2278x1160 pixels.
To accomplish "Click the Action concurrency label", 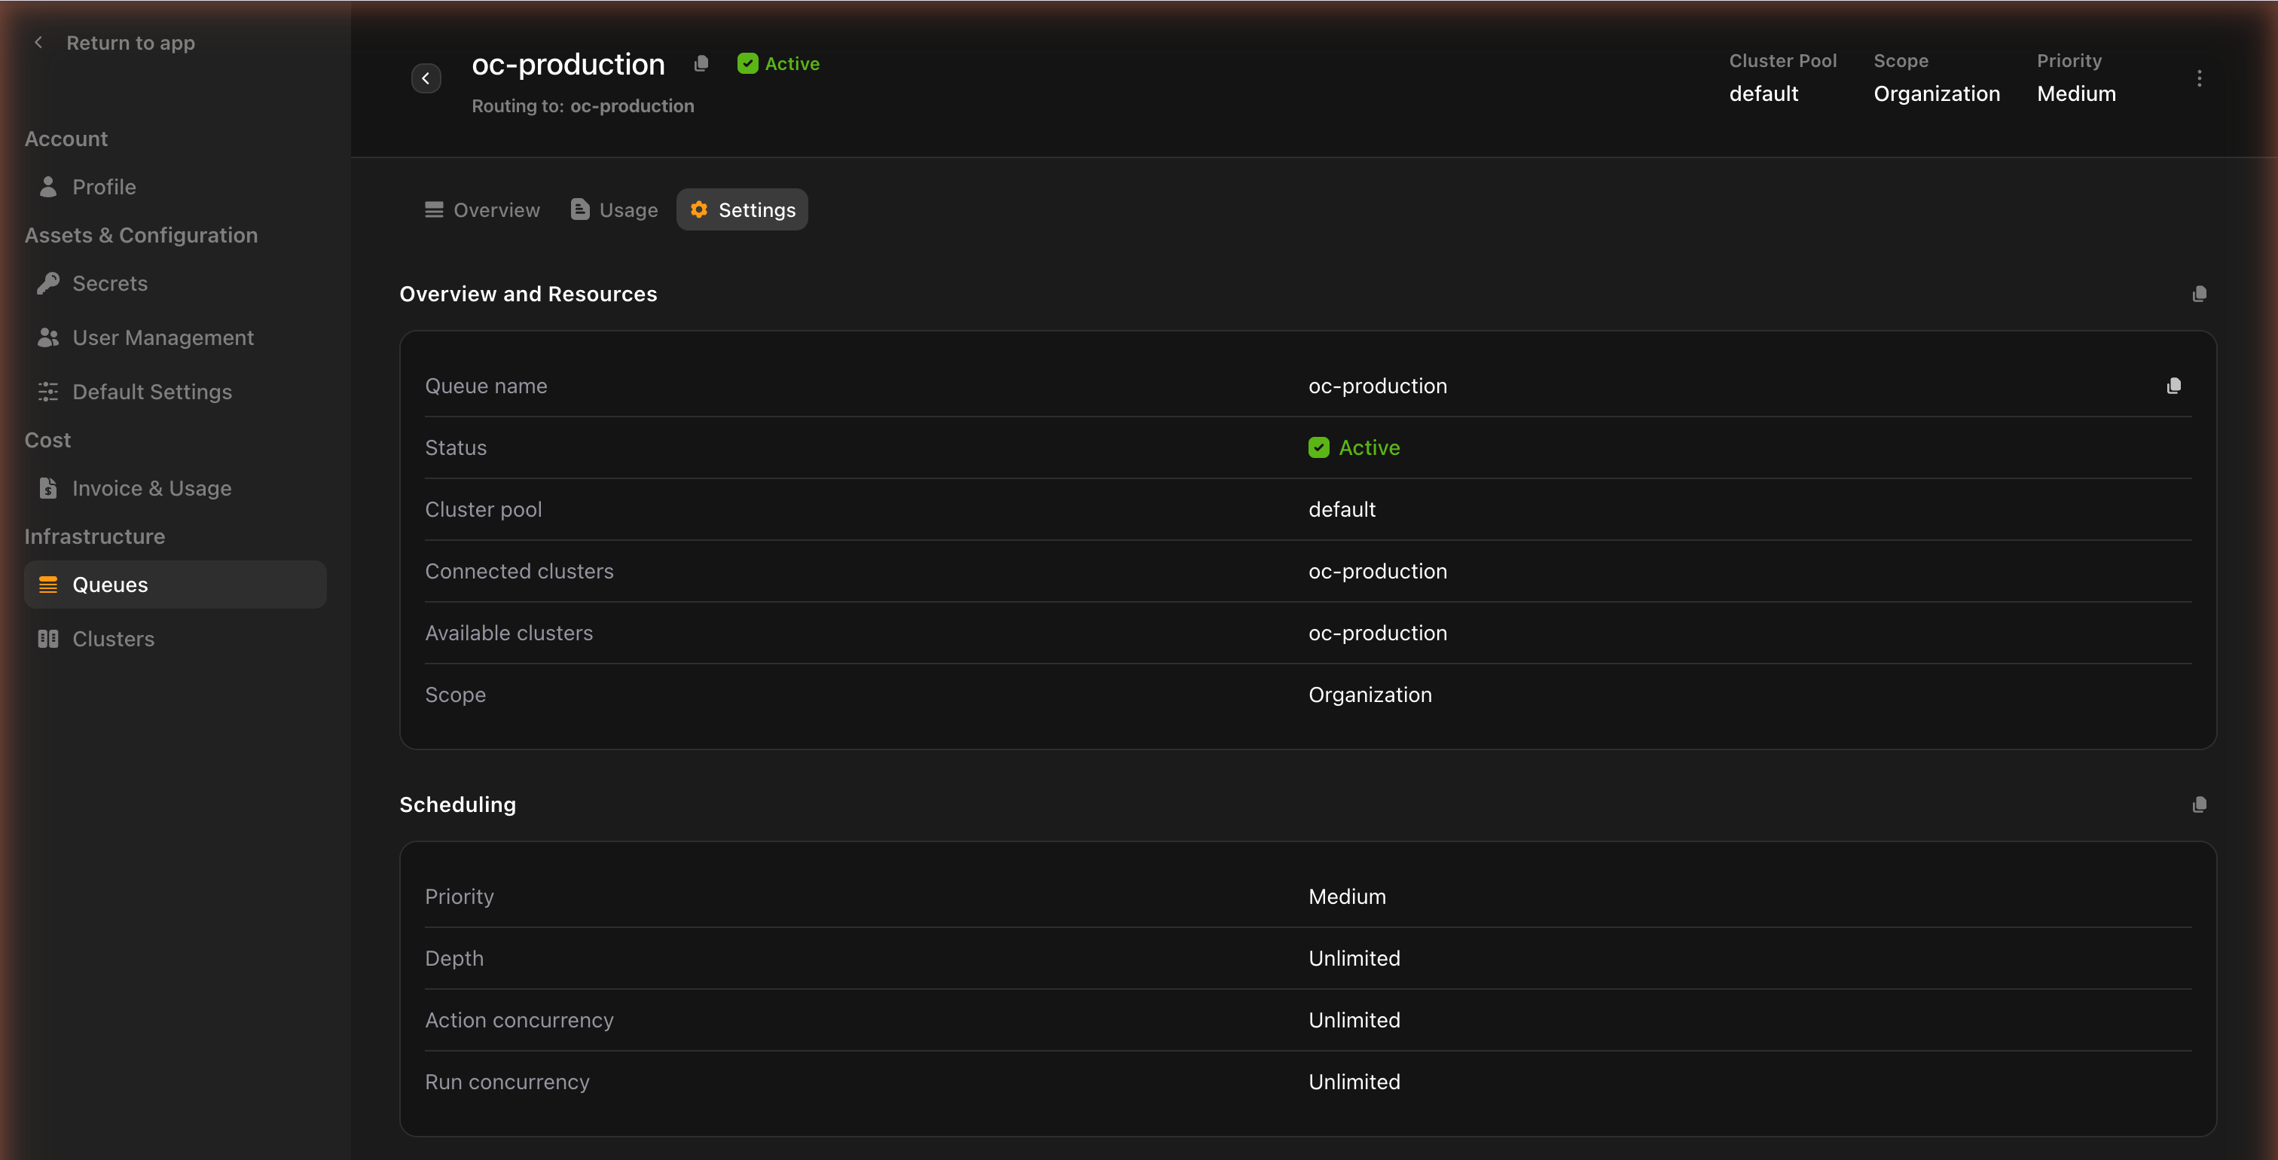I will tap(519, 1021).
